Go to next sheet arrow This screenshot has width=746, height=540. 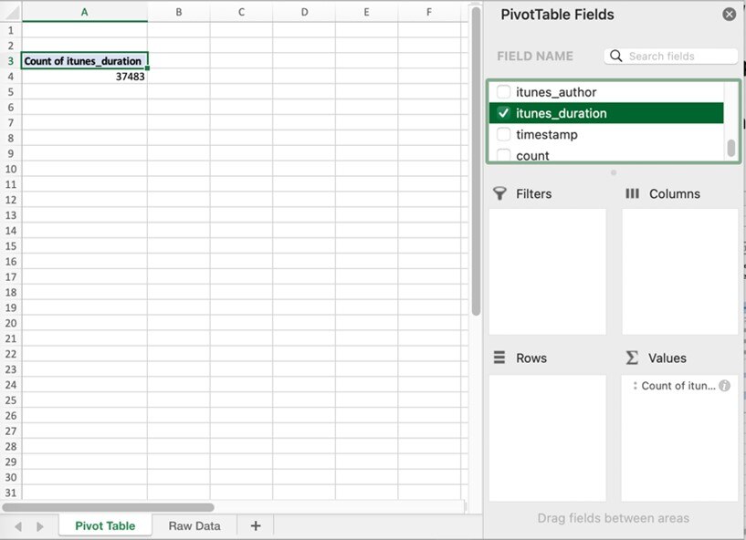click(40, 526)
